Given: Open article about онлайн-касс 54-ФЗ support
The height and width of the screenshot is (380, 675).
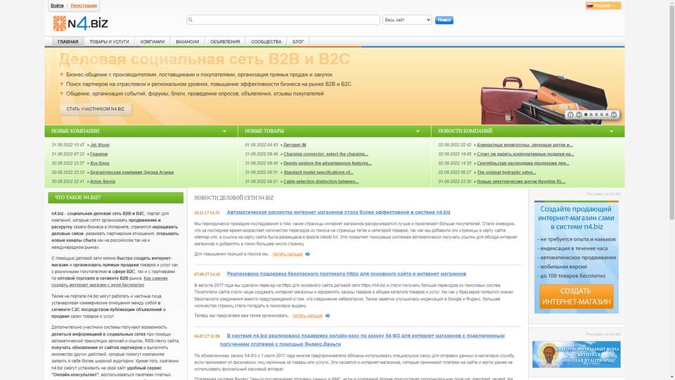Looking at the screenshot, I should click(362, 340).
